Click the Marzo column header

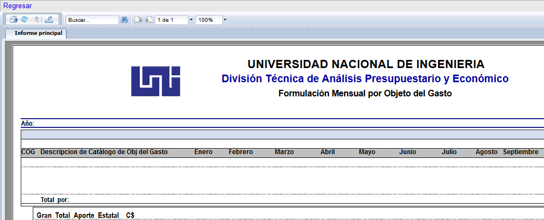(x=284, y=152)
